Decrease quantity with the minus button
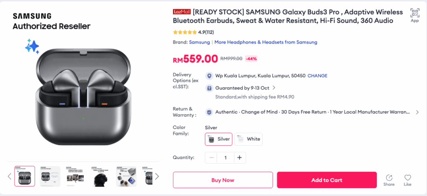 212,158
